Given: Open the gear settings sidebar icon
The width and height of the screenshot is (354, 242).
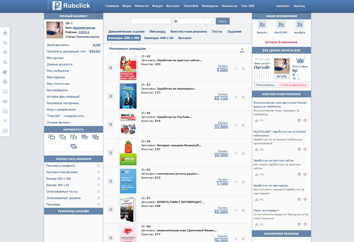Looking at the screenshot, I should (x=5, y=52).
